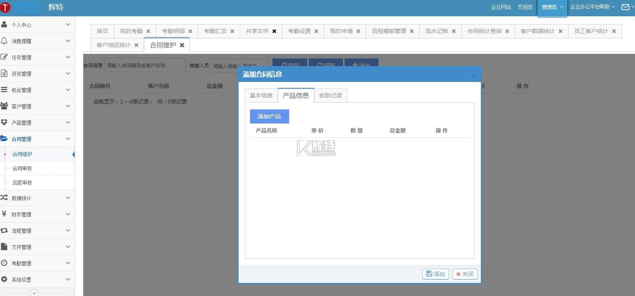The width and height of the screenshot is (635, 296).
Task: Switch to the 收款记录 tab
Action: coord(330,95)
